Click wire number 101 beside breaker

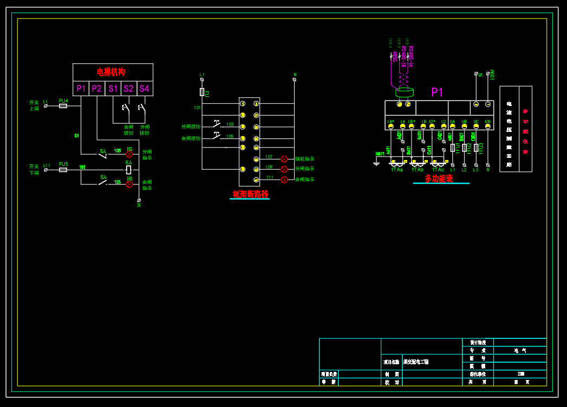point(197,108)
